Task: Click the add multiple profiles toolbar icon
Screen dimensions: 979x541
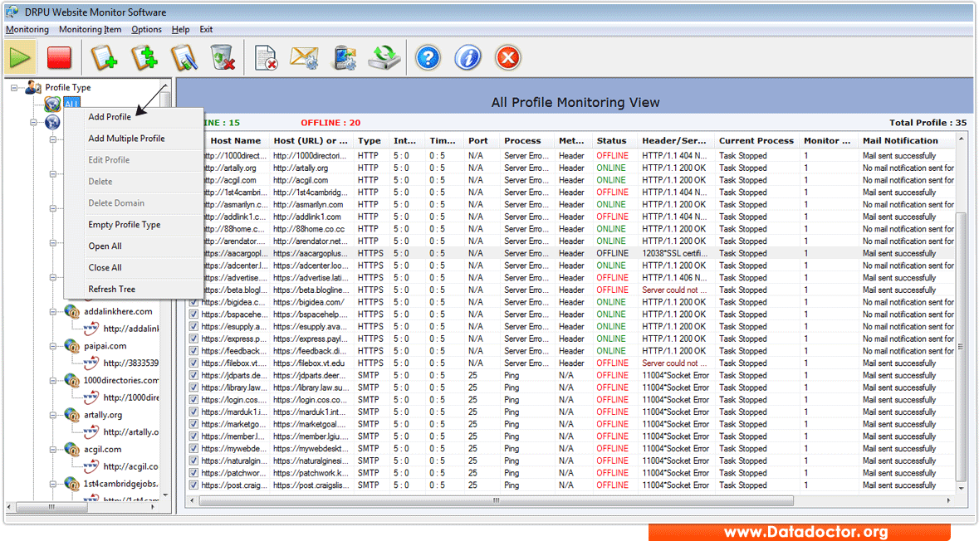Action: pos(144,58)
